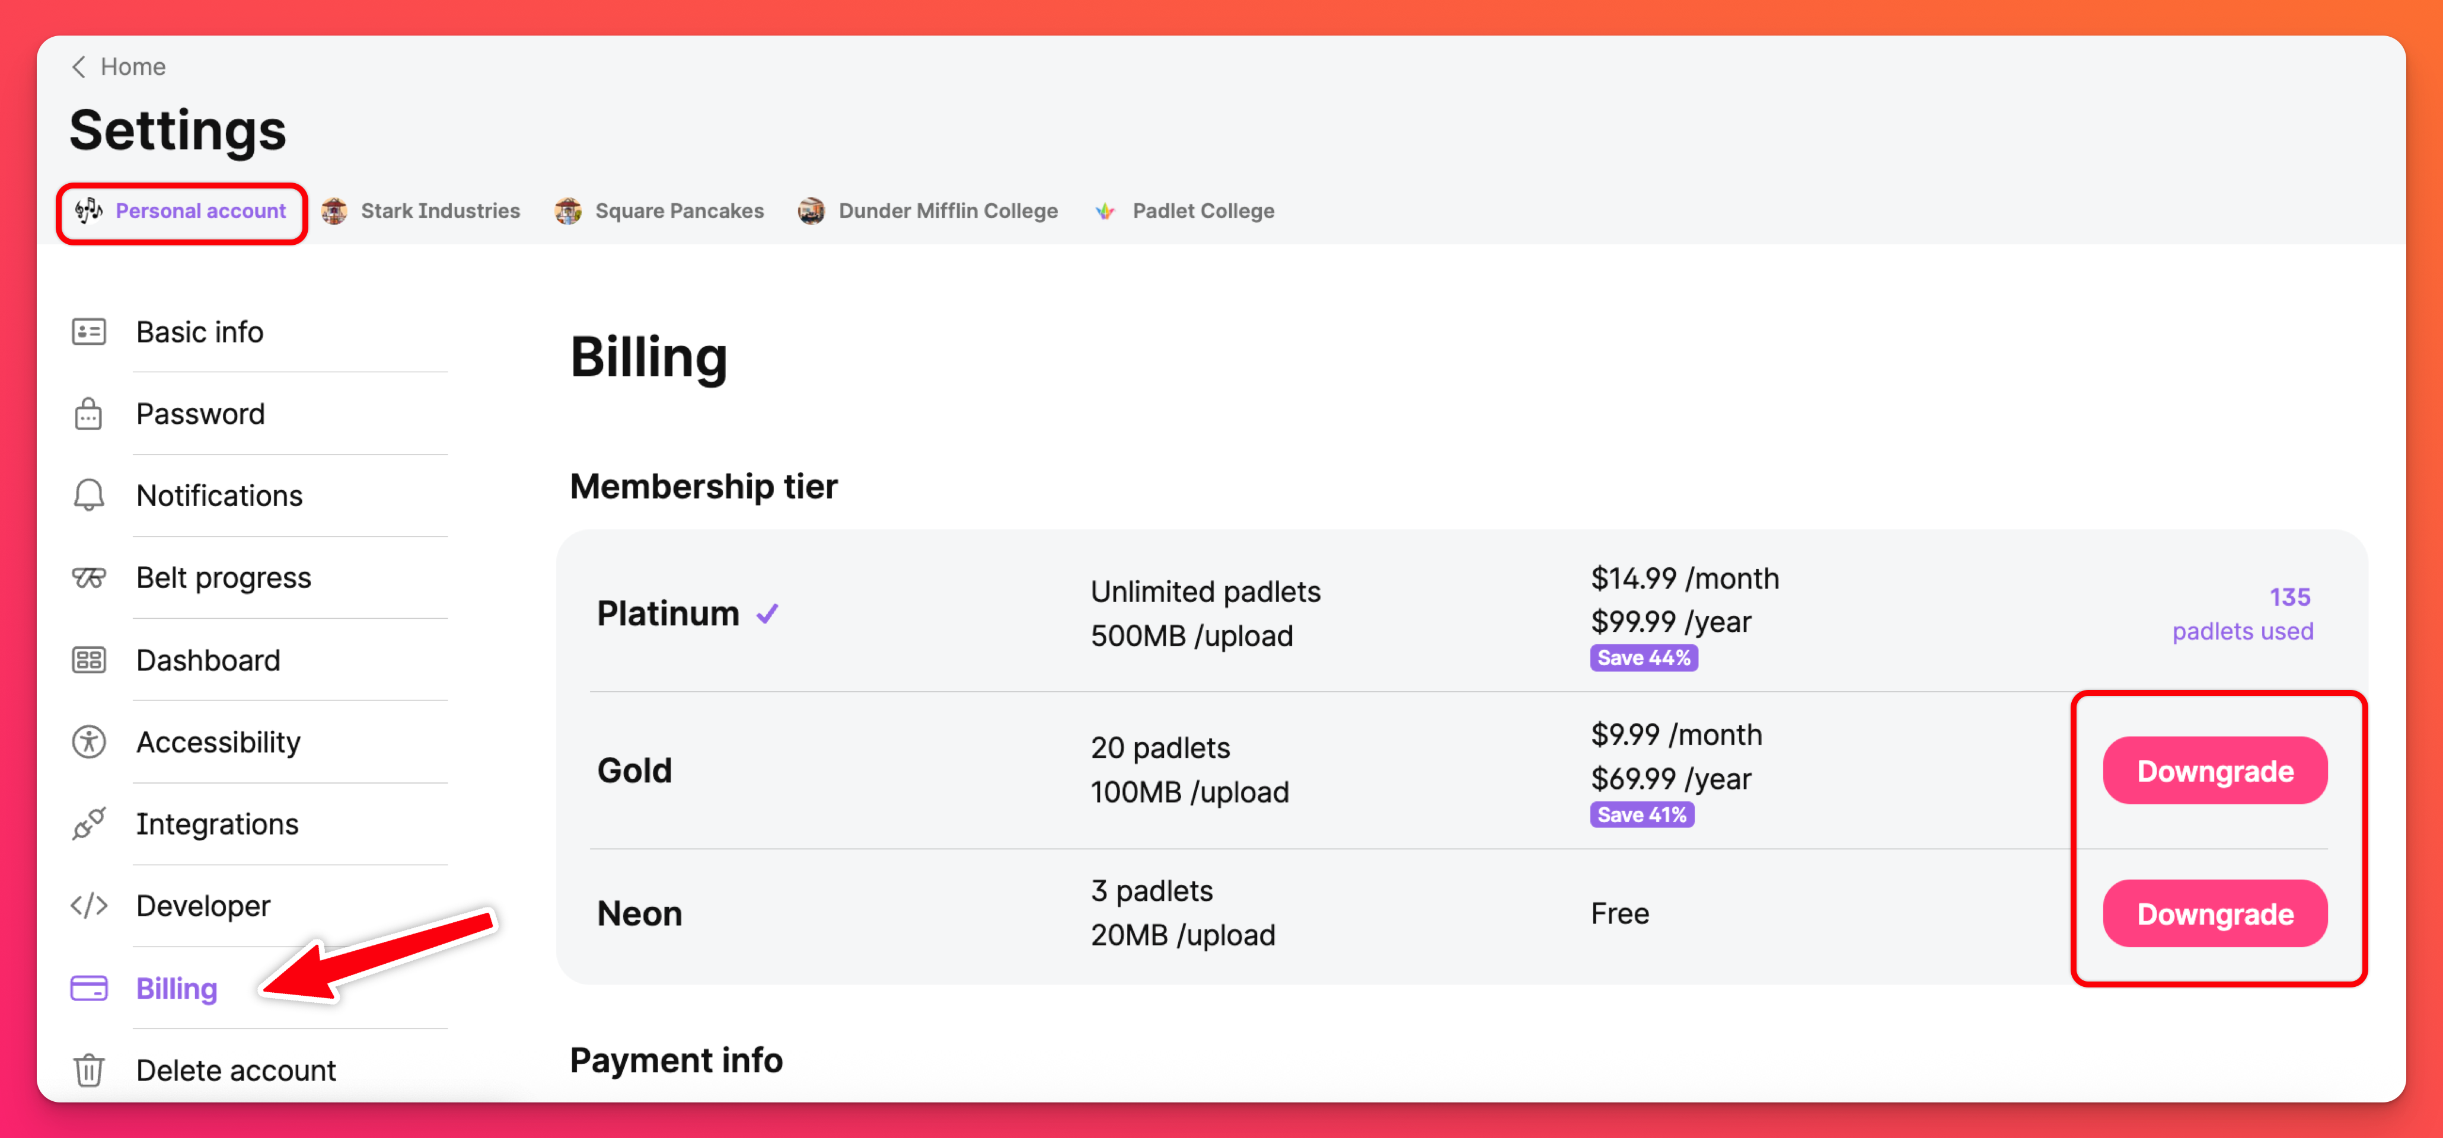Click the Integrations plug icon
Screen dimensions: 2443x1138
[x=88, y=823]
